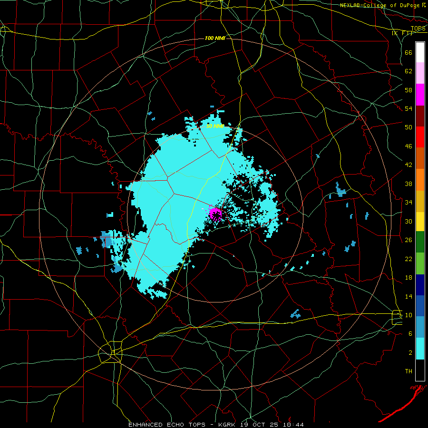
Task: Click the TOPS legend title
Action: point(418,29)
